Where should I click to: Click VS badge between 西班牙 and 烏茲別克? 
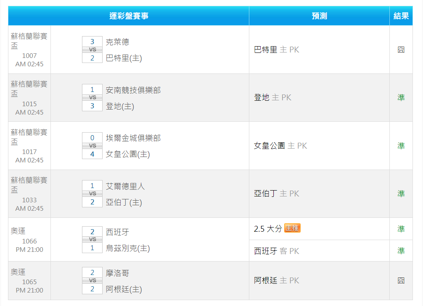tap(92, 239)
